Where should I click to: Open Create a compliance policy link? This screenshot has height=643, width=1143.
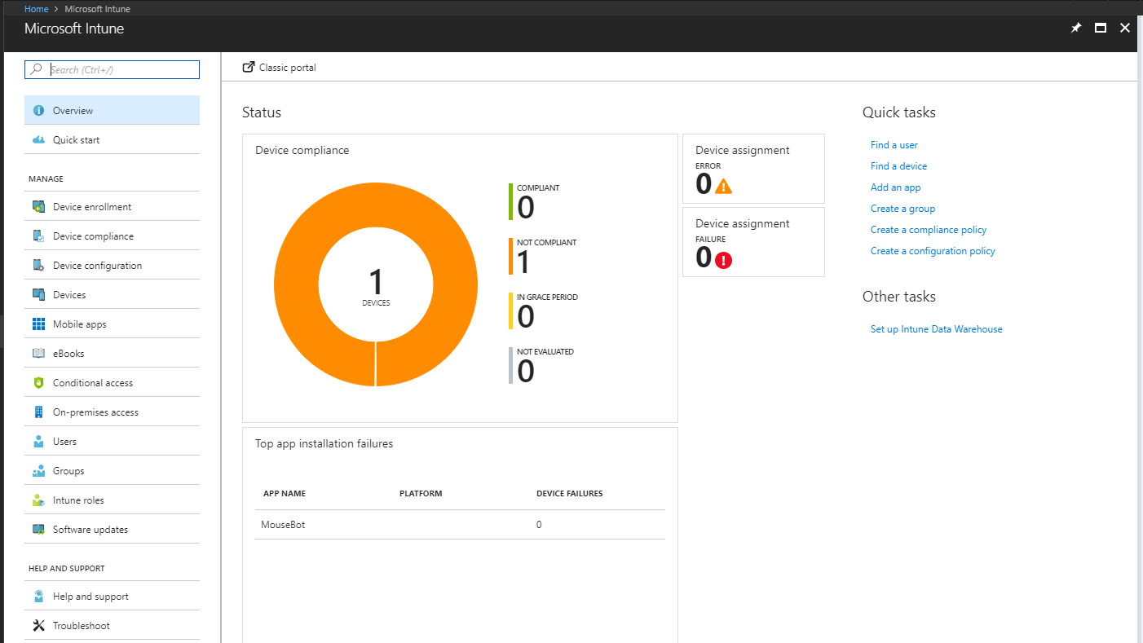(x=929, y=230)
